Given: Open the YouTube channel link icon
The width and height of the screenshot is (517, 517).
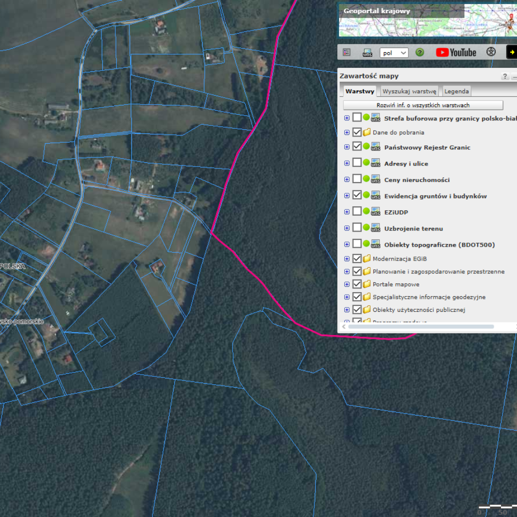Looking at the screenshot, I should tap(456, 52).
